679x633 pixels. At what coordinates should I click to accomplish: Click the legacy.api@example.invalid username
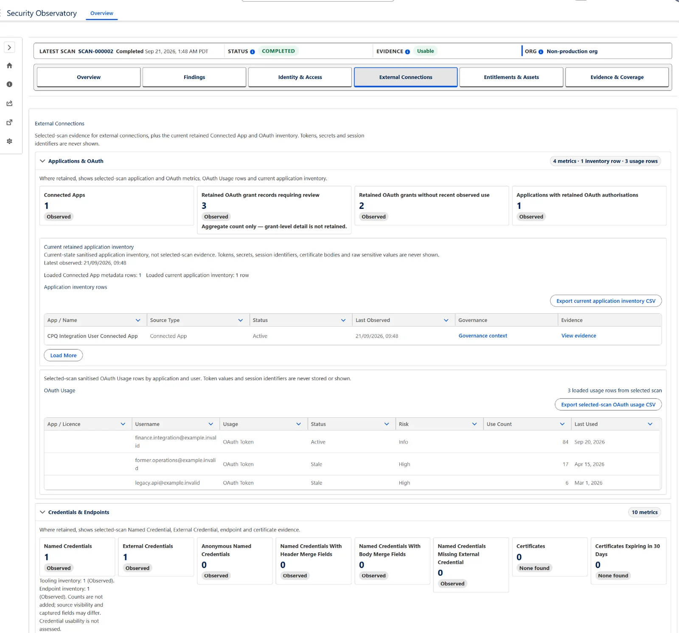(167, 483)
